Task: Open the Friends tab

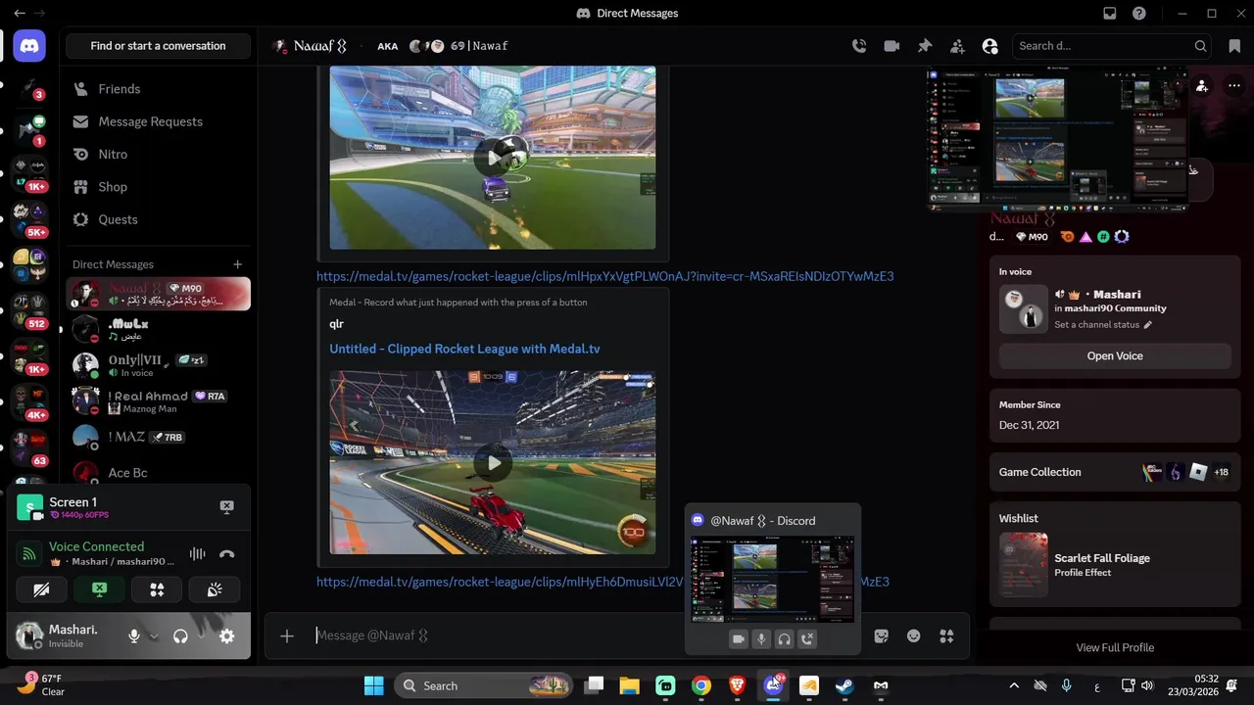Action: [158, 89]
